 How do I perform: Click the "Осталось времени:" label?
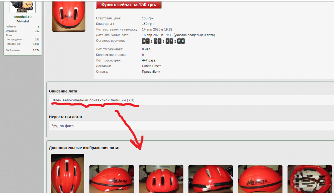pos(110,41)
